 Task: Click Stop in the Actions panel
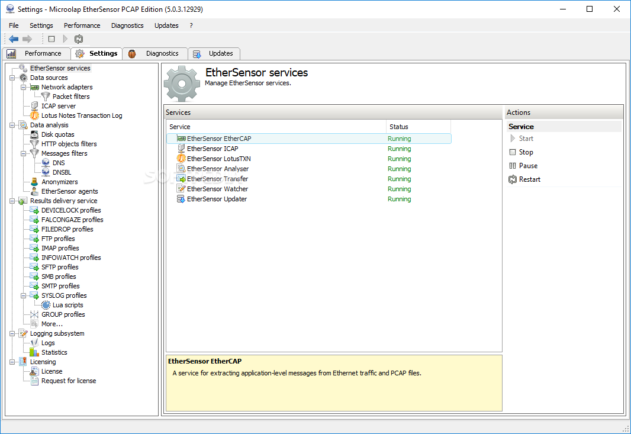click(521, 152)
